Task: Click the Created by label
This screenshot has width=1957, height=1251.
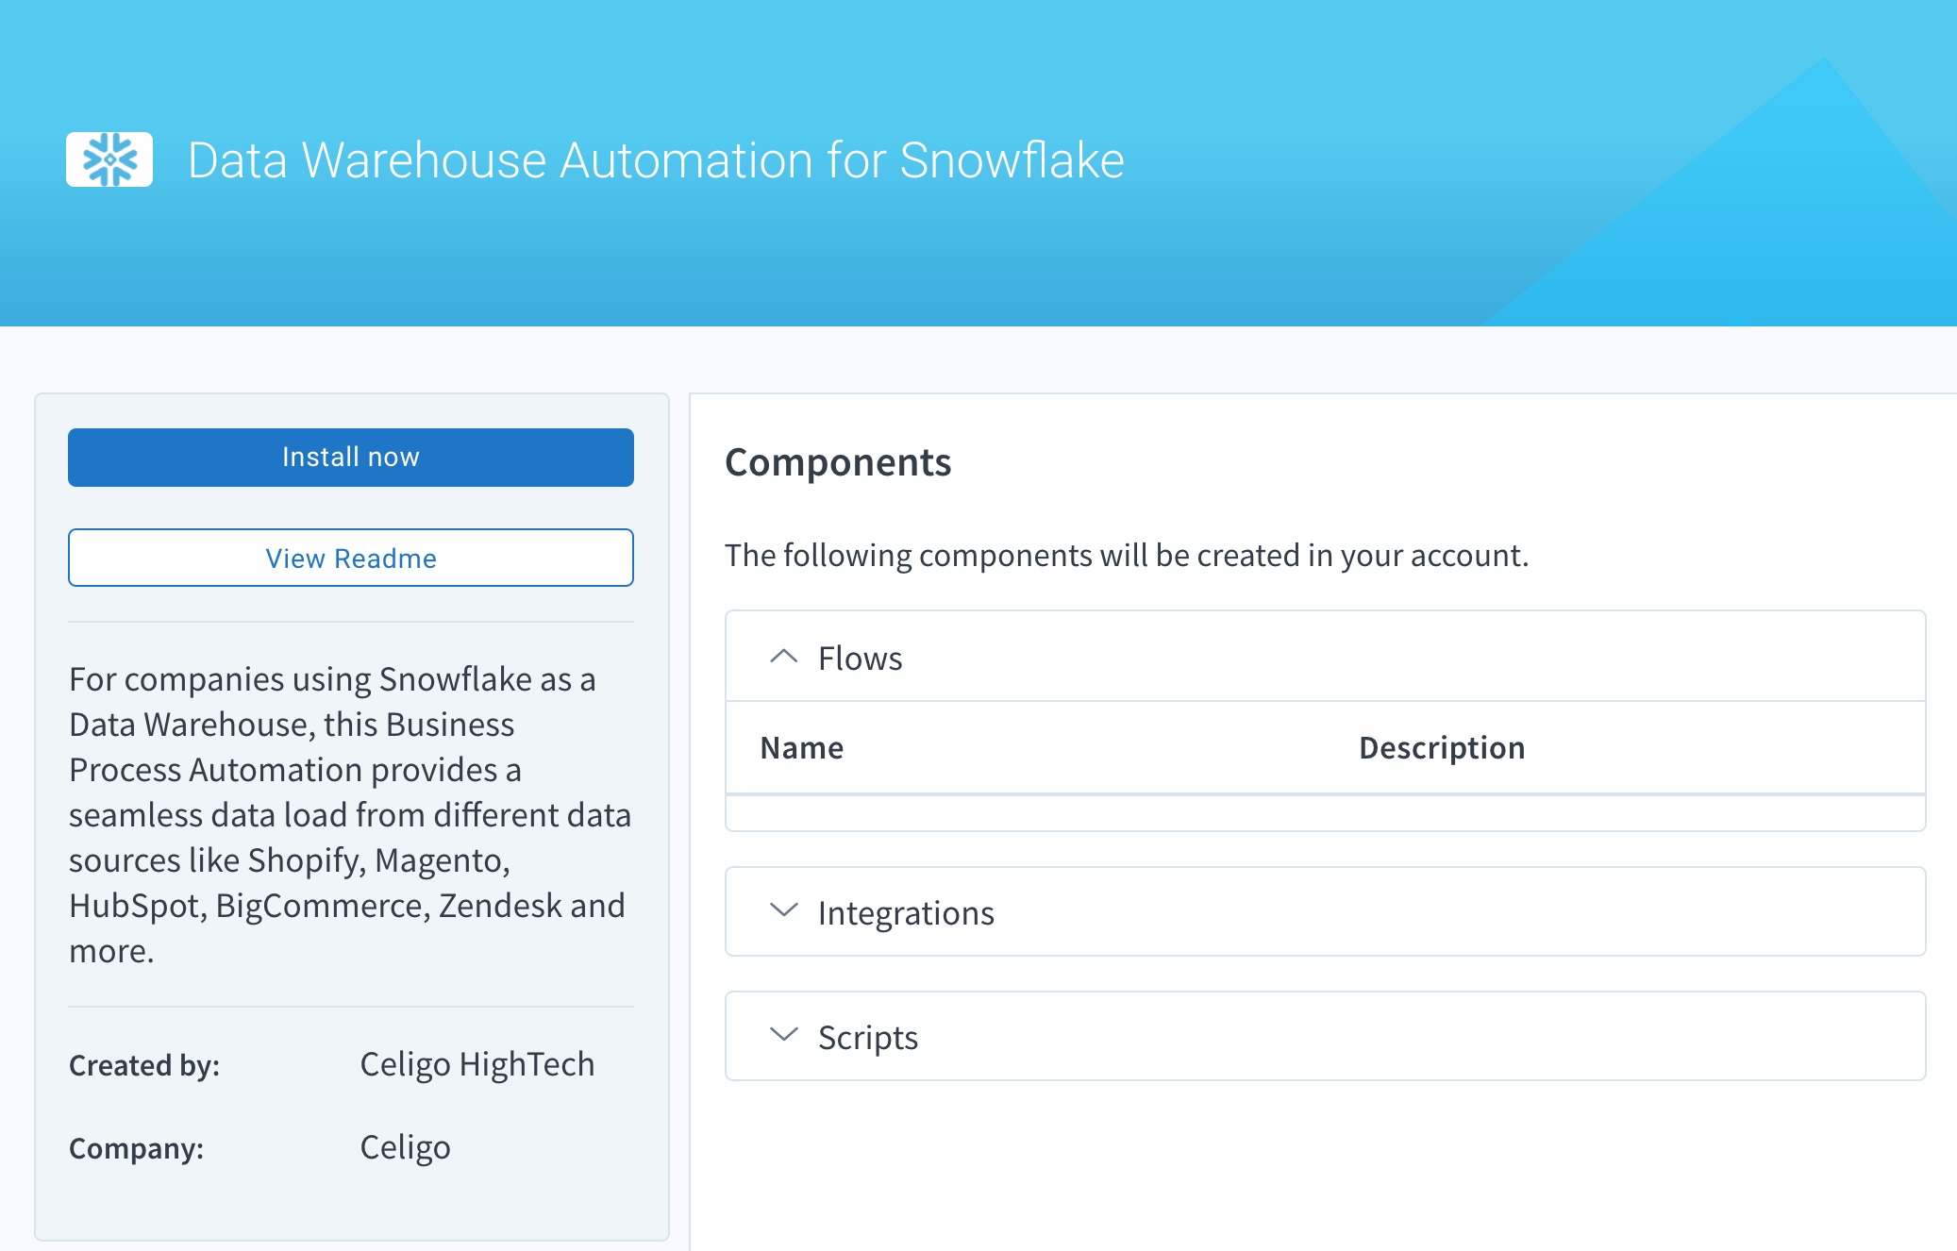Action: (144, 1065)
